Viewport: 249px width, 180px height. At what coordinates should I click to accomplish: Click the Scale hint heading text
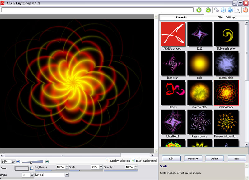coord(164,166)
